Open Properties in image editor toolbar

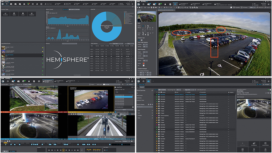[x=236, y=8]
